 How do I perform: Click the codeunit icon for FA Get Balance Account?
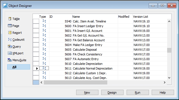44,40
